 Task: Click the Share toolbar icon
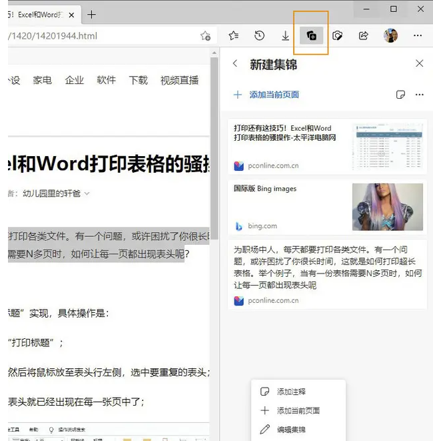pyautogui.click(x=363, y=36)
